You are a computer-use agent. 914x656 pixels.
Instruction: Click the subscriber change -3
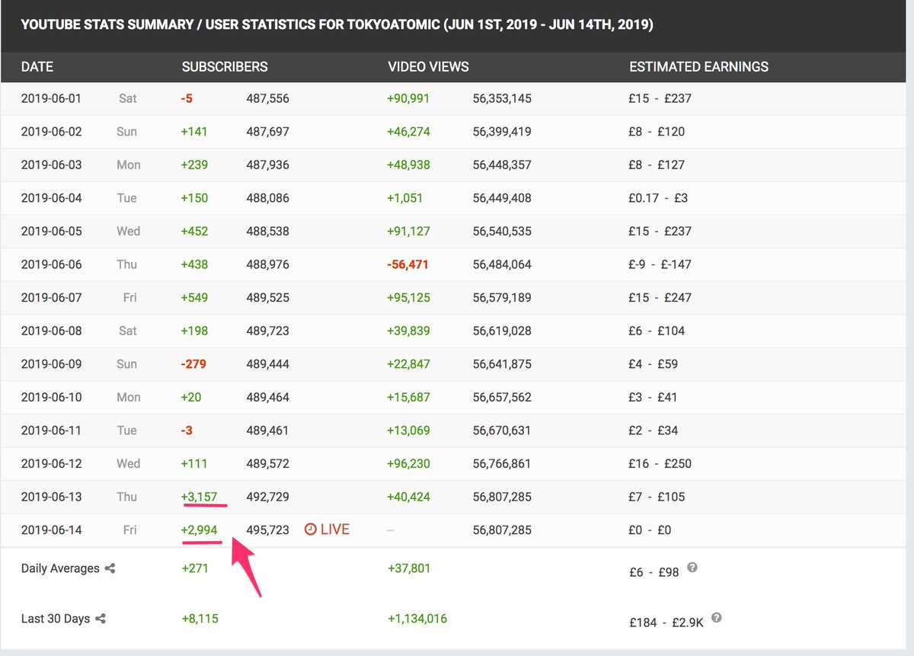tap(187, 430)
